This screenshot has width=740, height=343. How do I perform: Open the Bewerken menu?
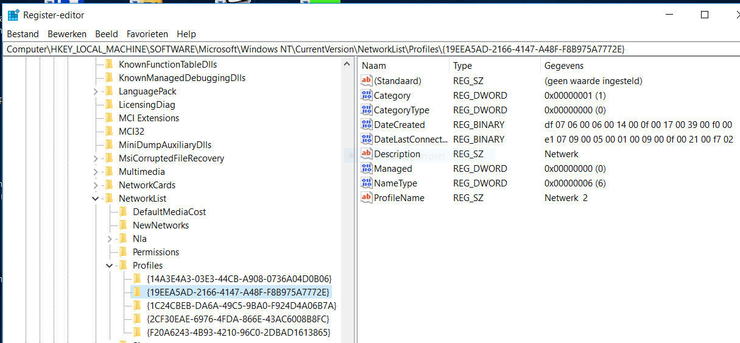tap(67, 34)
